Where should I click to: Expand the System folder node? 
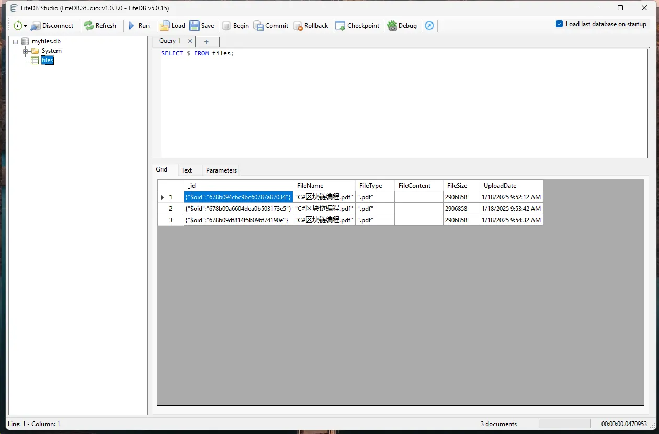pyautogui.click(x=25, y=51)
